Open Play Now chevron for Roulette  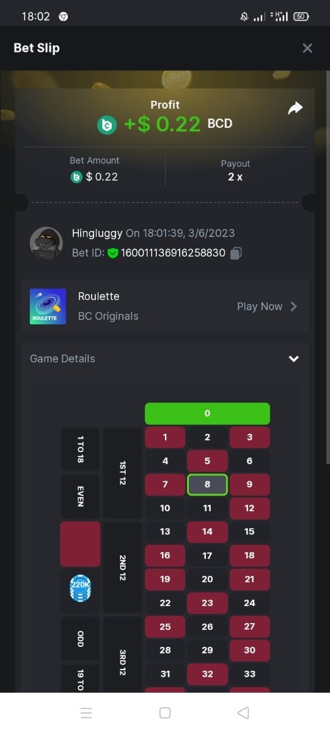[293, 307]
